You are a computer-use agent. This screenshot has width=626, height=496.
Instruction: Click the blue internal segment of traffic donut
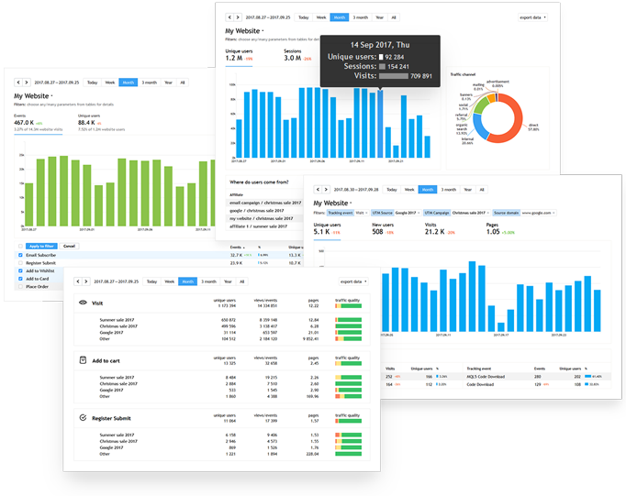(x=479, y=127)
